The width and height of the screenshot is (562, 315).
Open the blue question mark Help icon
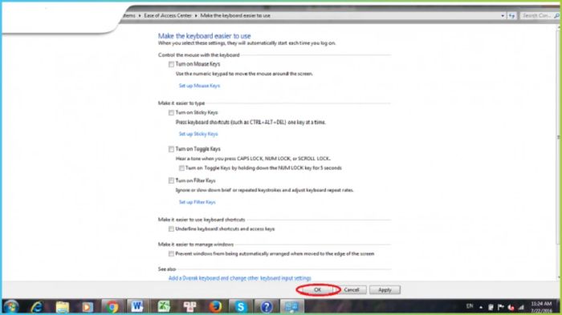(267, 307)
